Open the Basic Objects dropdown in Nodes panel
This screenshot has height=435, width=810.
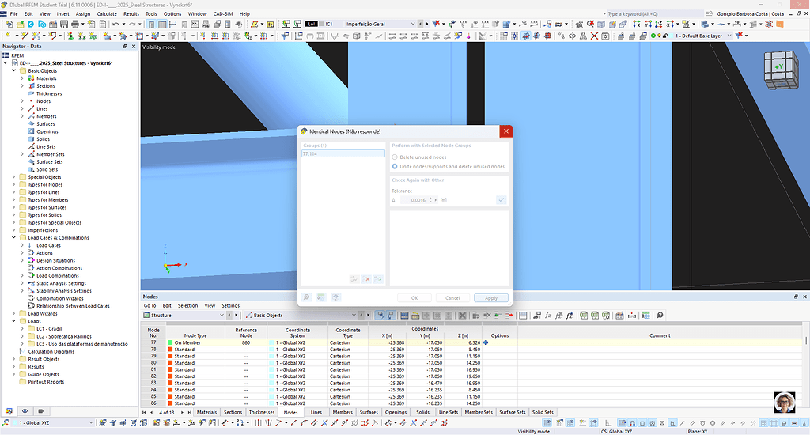[354, 315]
